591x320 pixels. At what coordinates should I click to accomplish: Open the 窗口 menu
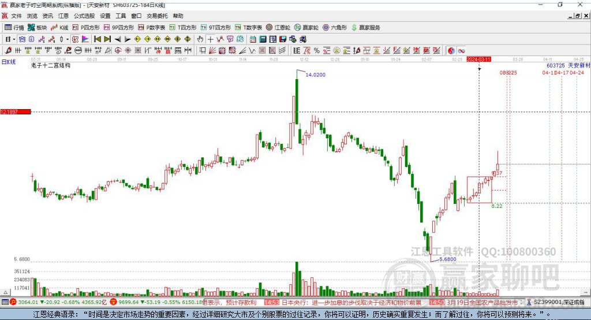[136, 16]
